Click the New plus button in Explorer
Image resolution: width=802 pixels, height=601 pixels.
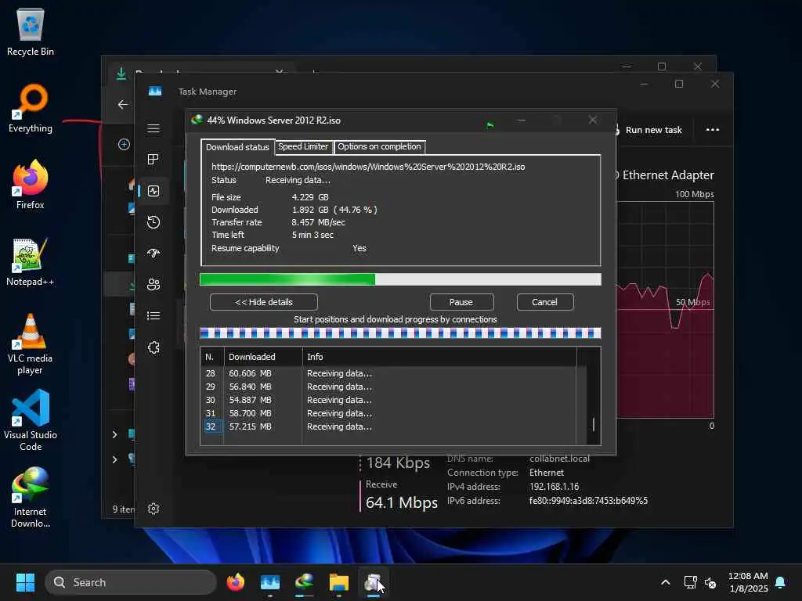124,145
